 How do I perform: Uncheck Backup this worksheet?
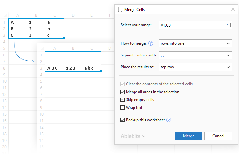123,120
